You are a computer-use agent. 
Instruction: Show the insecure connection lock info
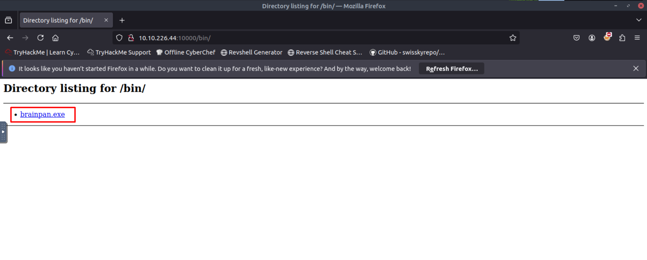(131, 38)
